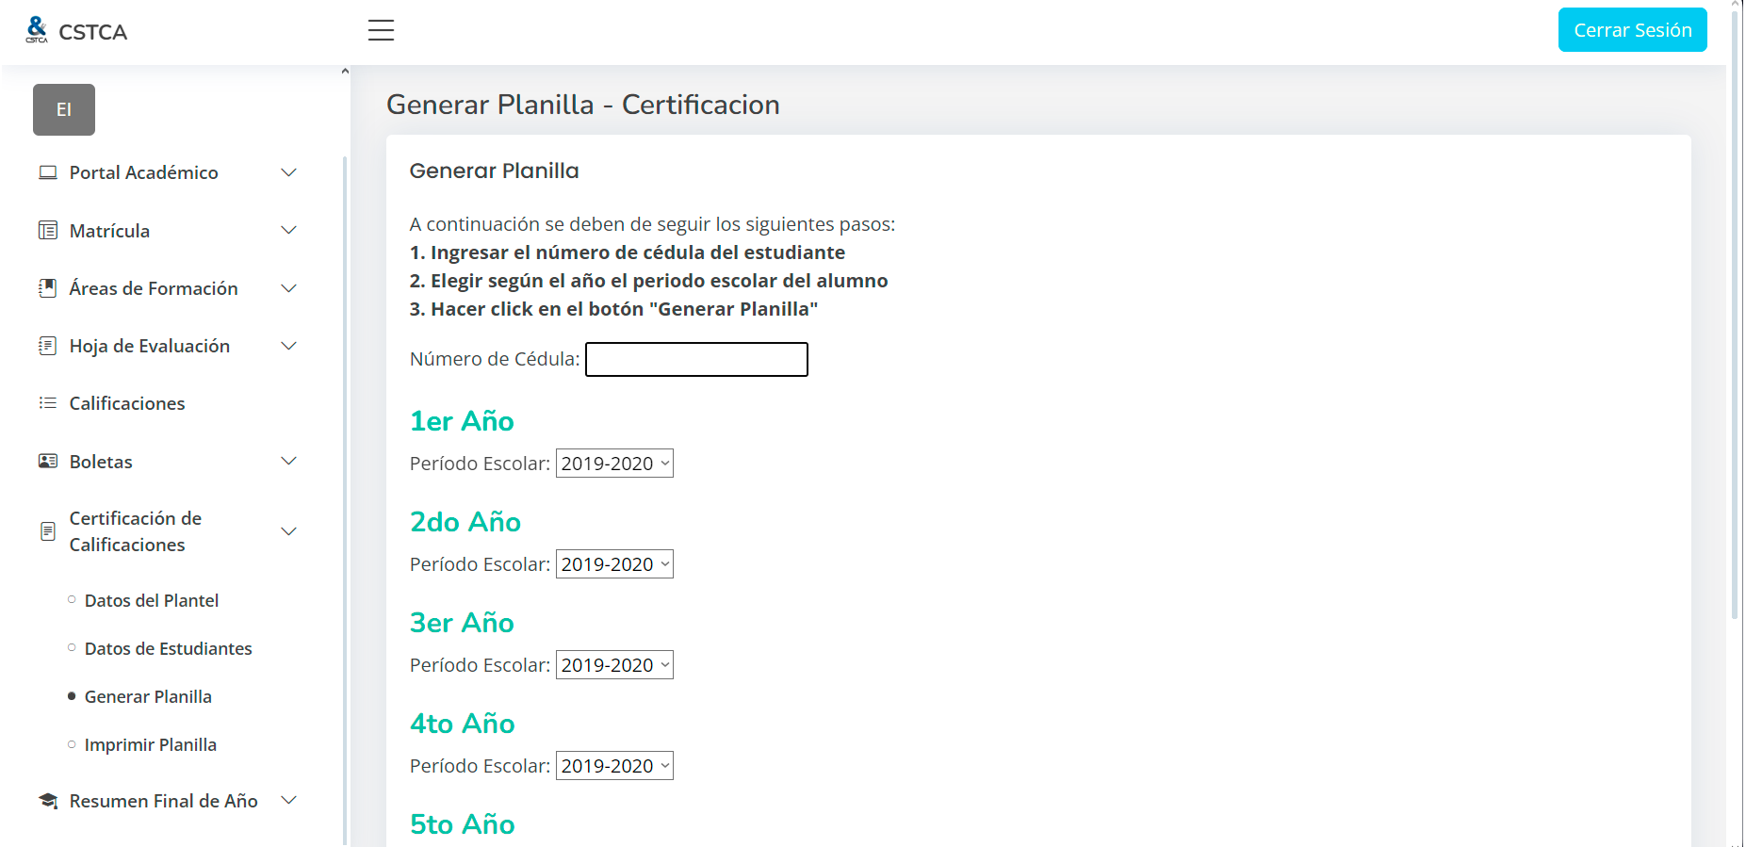Collapse the Certificación de Calificaciones submenu
The height and width of the screenshot is (847, 1746).
coord(289,531)
